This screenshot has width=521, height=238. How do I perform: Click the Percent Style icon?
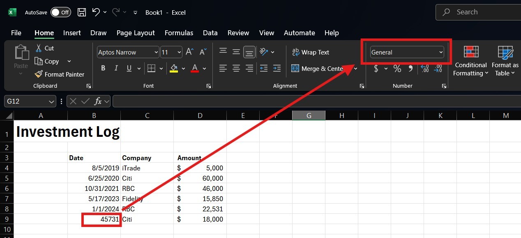point(397,69)
